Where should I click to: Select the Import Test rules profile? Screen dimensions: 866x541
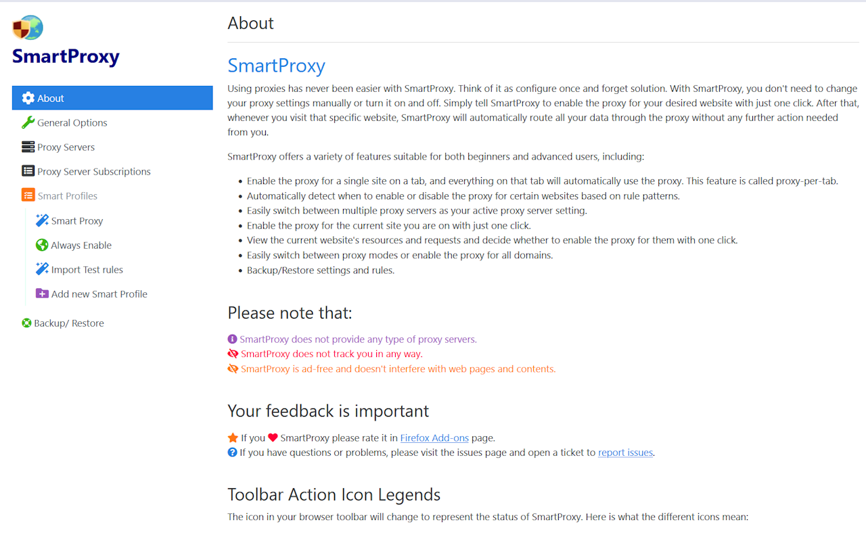(x=87, y=269)
